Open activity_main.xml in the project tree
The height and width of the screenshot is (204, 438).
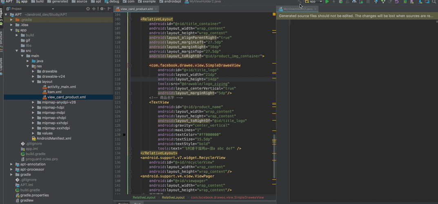tap(61, 87)
